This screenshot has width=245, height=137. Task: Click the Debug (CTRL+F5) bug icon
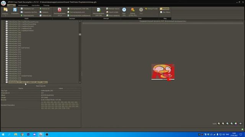[x=133, y=10]
